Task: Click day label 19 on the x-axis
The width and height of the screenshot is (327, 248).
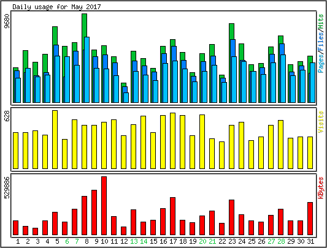Action: [193, 241]
